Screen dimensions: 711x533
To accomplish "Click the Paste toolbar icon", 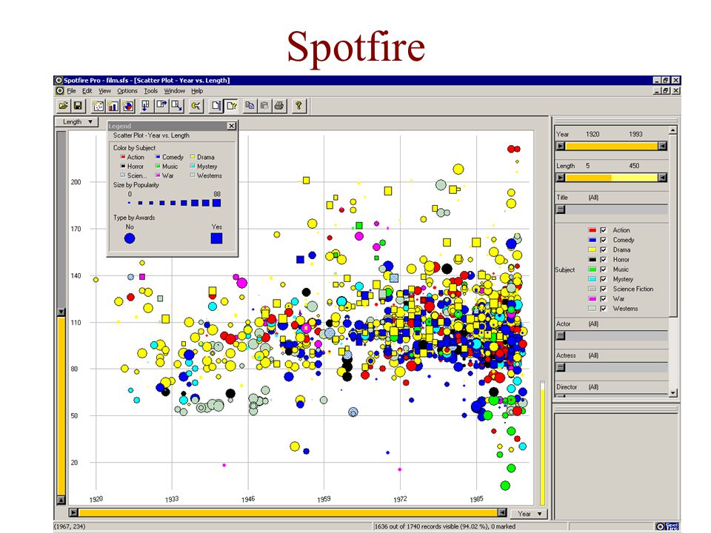I will (x=265, y=106).
